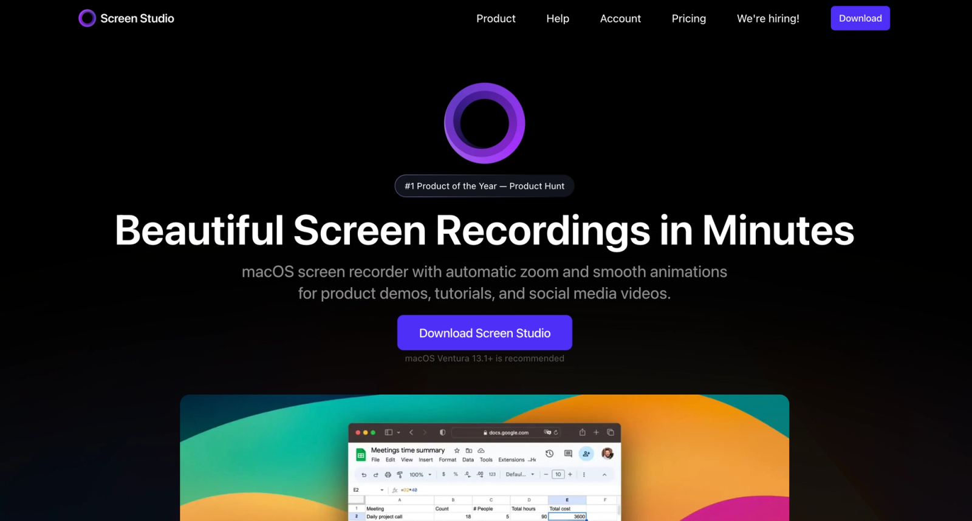Open the Pricing page
This screenshot has height=521, width=972.
point(689,19)
